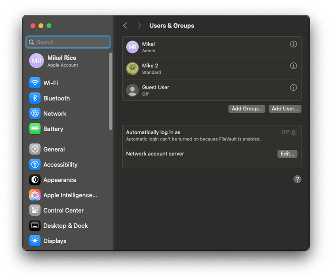Click the Wi-Fi icon in sidebar

pyautogui.click(x=35, y=83)
